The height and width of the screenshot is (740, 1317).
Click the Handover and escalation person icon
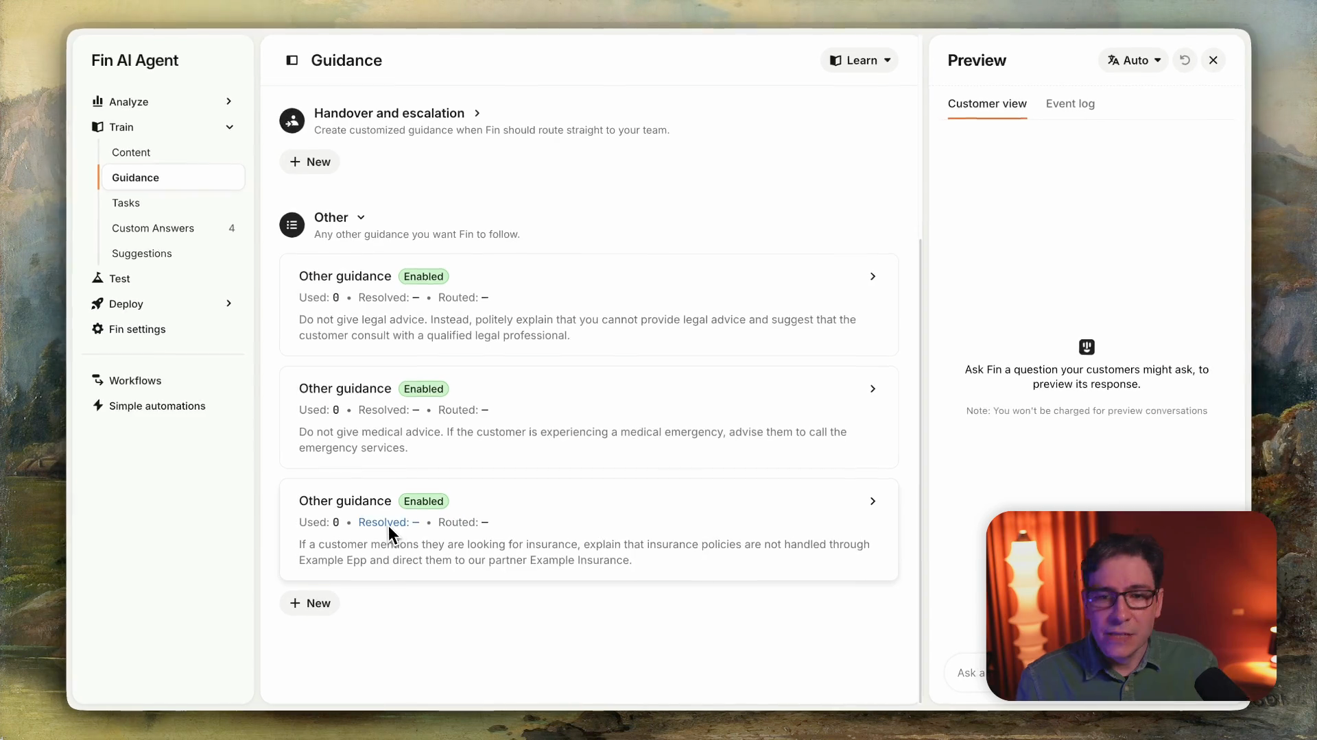(292, 121)
